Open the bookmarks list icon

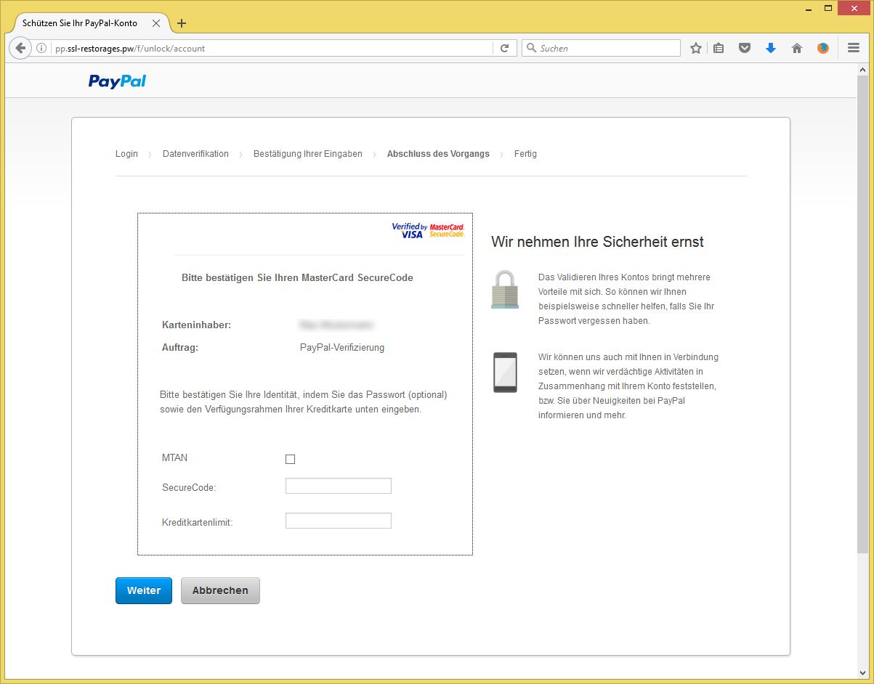(719, 48)
